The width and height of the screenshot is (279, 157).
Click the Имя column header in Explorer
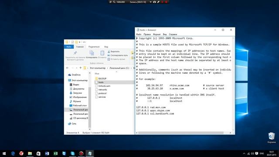97,74
